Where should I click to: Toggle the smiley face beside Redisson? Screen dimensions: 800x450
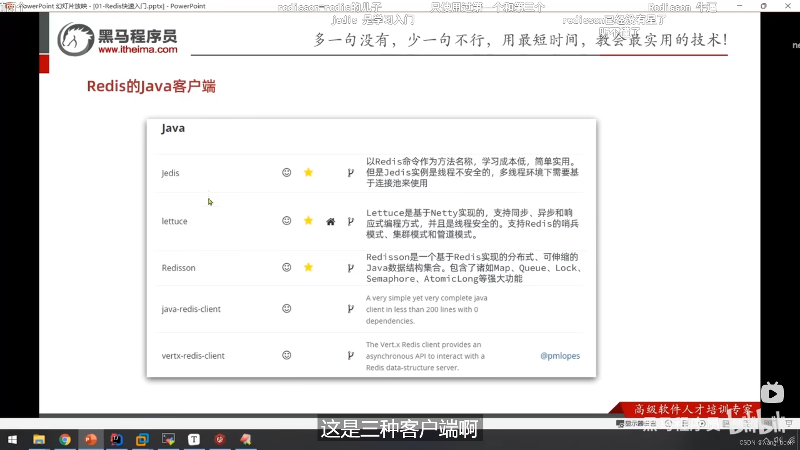[x=287, y=267]
